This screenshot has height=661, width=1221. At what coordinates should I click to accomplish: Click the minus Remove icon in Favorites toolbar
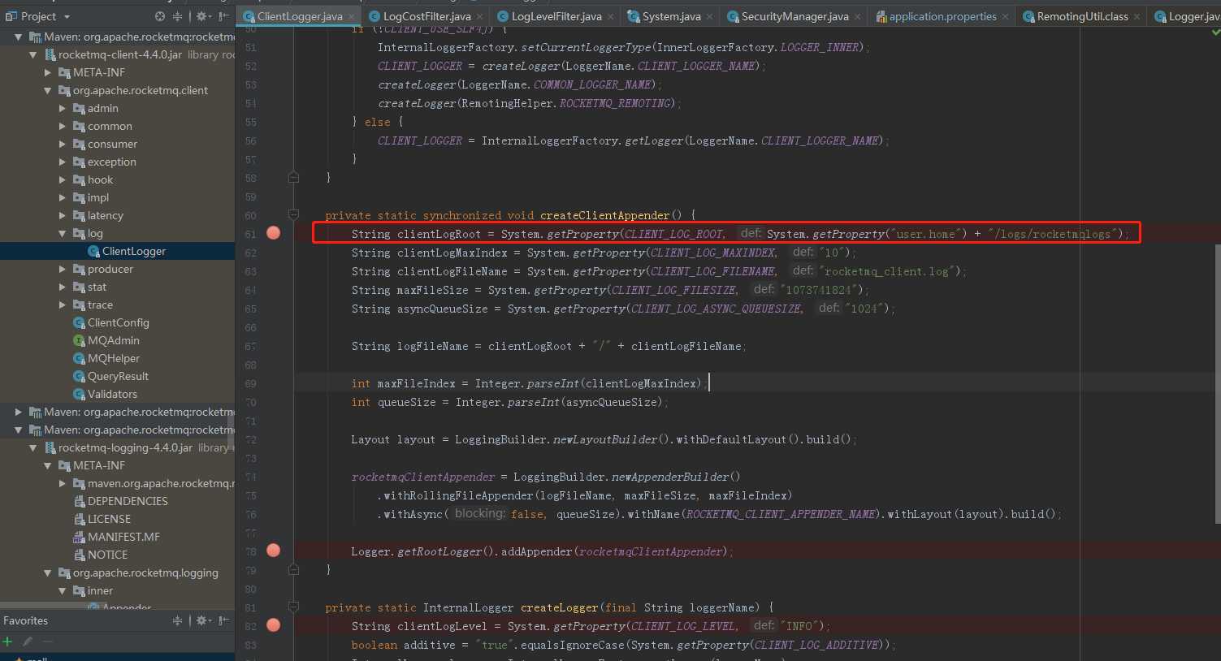pyautogui.click(x=47, y=642)
